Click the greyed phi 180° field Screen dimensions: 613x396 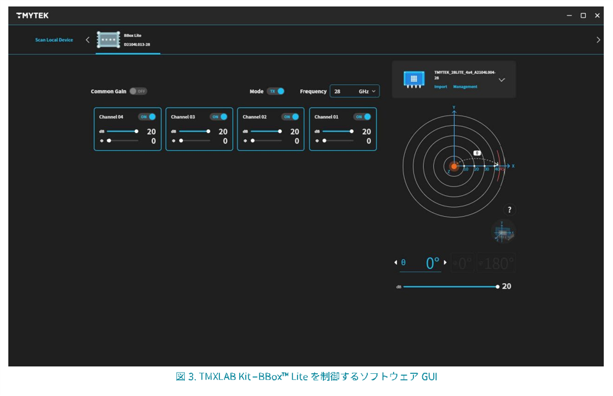pos(496,263)
